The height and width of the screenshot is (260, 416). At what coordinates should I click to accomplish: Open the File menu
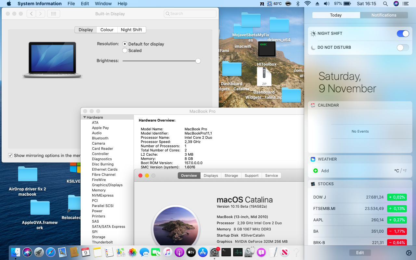coord(71,4)
